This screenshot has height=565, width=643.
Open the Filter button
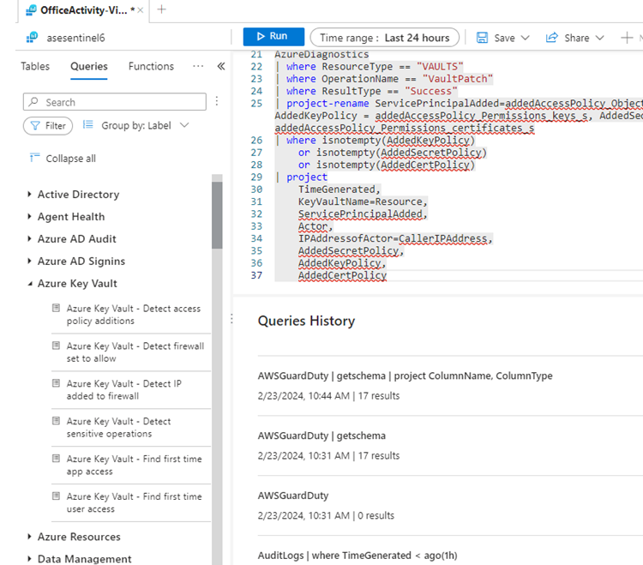[x=48, y=126]
